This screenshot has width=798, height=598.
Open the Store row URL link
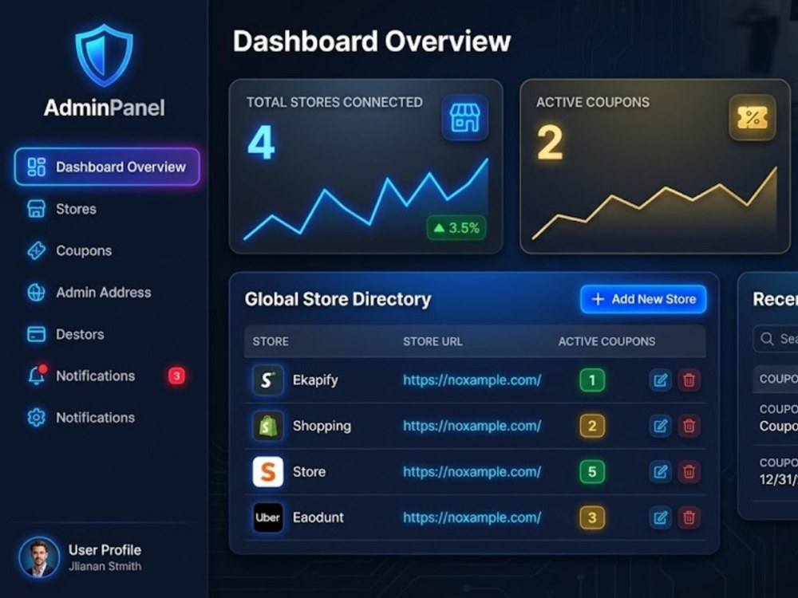[472, 471]
